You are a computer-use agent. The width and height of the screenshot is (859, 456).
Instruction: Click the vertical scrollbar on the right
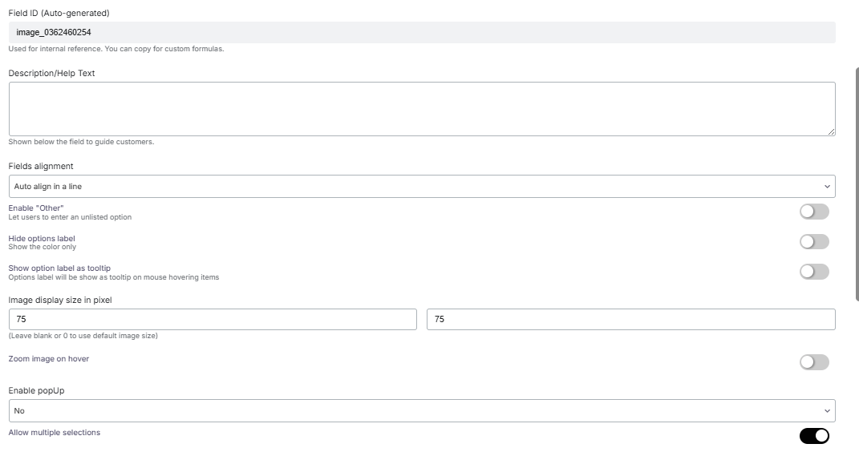tap(857, 184)
